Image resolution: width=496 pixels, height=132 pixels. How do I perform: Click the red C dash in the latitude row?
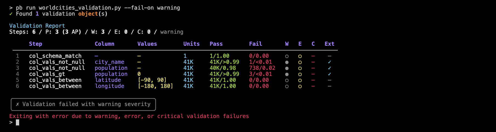click(x=313, y=80)
